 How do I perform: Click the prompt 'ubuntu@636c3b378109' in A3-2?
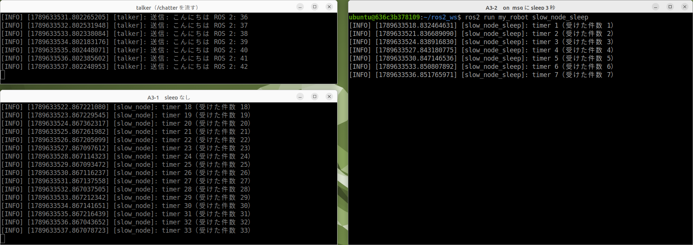384,17
